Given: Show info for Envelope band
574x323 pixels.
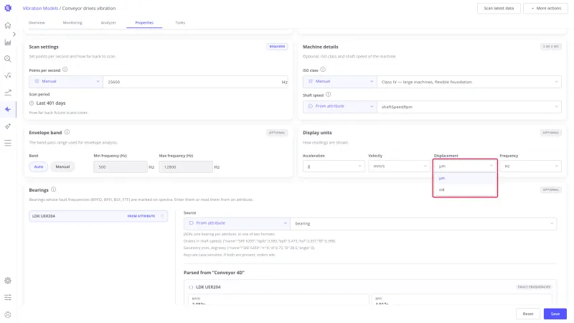Looking at the screenshot, I should (67, 132).
